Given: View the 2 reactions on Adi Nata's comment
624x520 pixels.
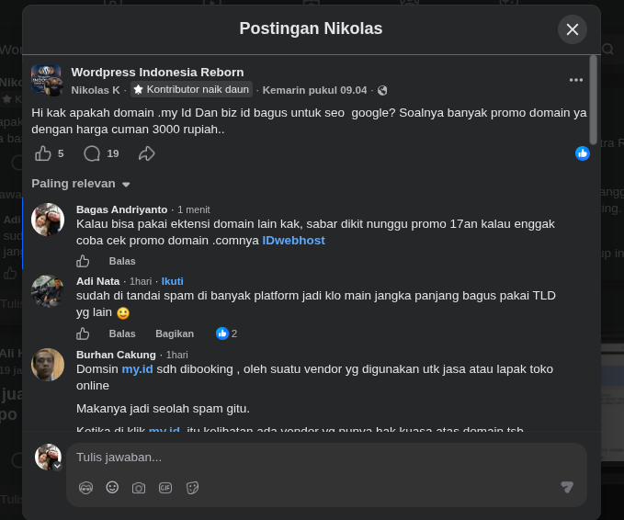Looking at the screenshot, I should pos(226,333).
